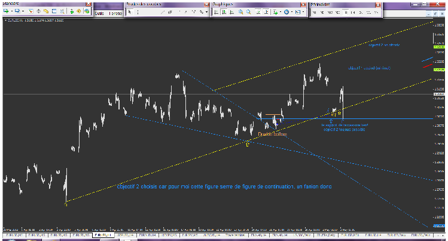448x241 pixels.
Task: Expand the chart title triangle at top-left
Action: [6, 20]
